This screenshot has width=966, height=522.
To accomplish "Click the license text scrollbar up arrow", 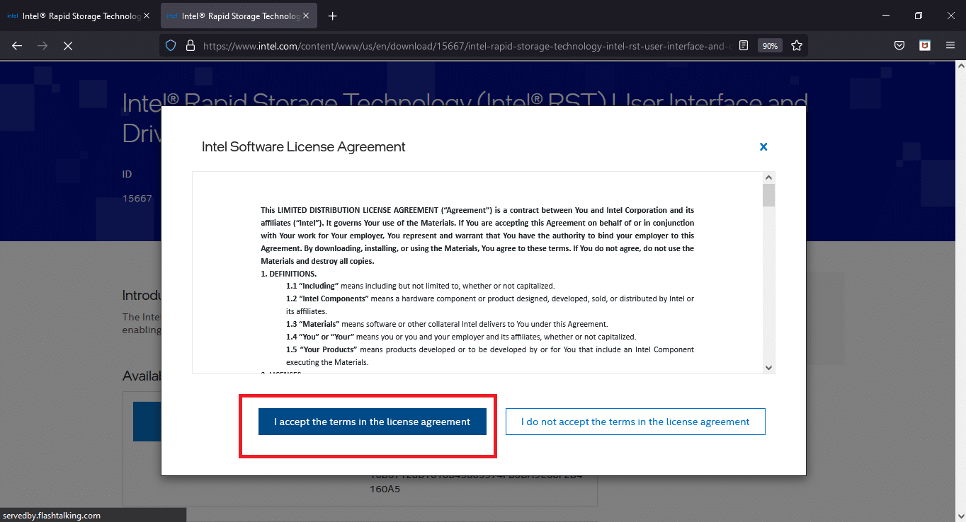I will coord(768,178).
